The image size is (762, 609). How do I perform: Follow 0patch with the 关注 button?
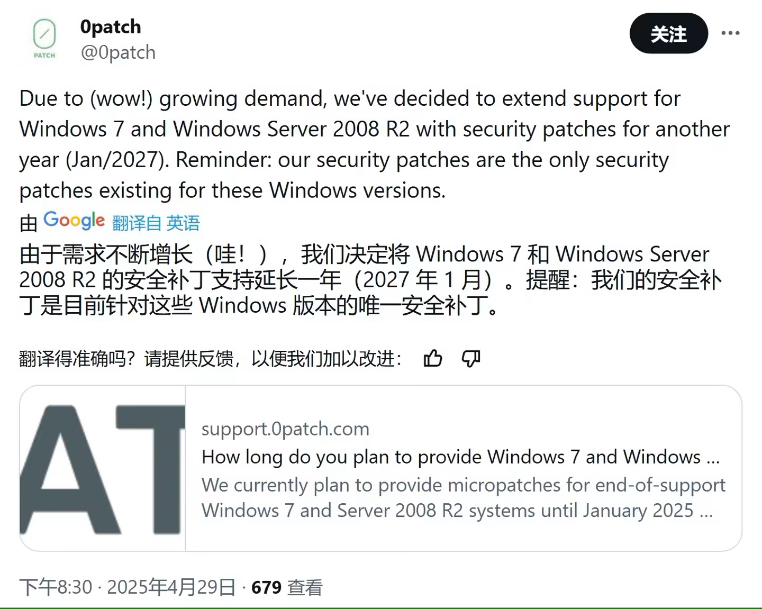click(668, 33)
